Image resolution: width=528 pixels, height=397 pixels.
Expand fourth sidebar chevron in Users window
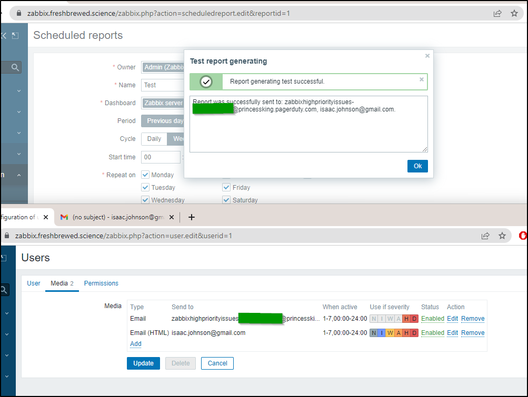click(x=7, y=376)
